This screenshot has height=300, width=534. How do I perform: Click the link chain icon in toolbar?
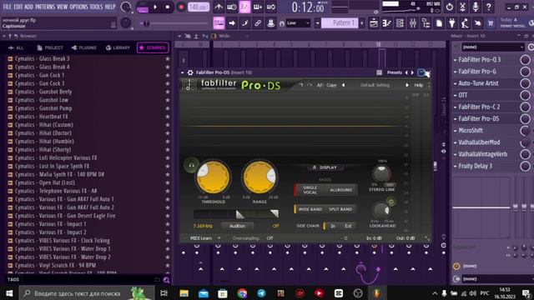pos(258,23)
